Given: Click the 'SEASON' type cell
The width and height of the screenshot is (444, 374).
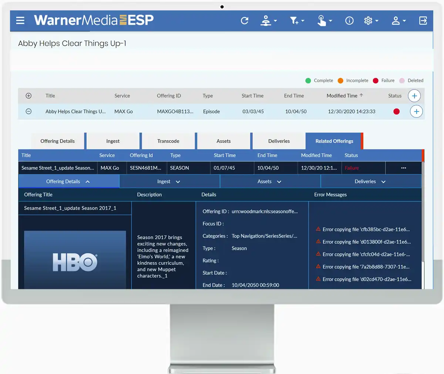Looking at the screenshot, I should click(x=179, y=168).
